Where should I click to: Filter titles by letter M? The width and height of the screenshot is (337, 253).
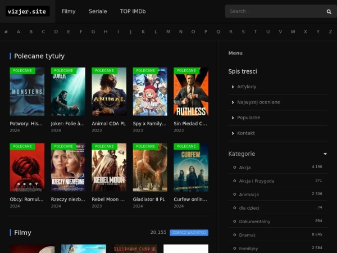(168, 31)
